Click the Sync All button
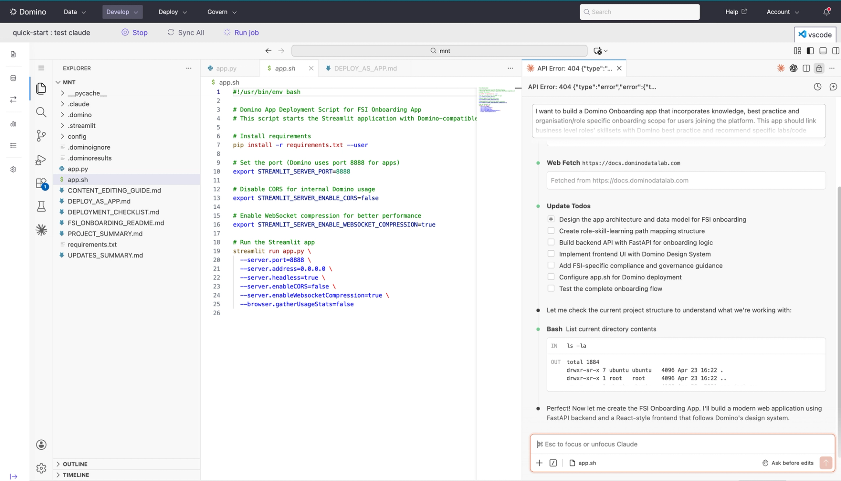Viewport: 841px width, 481px height. click(x=186, y=32)
